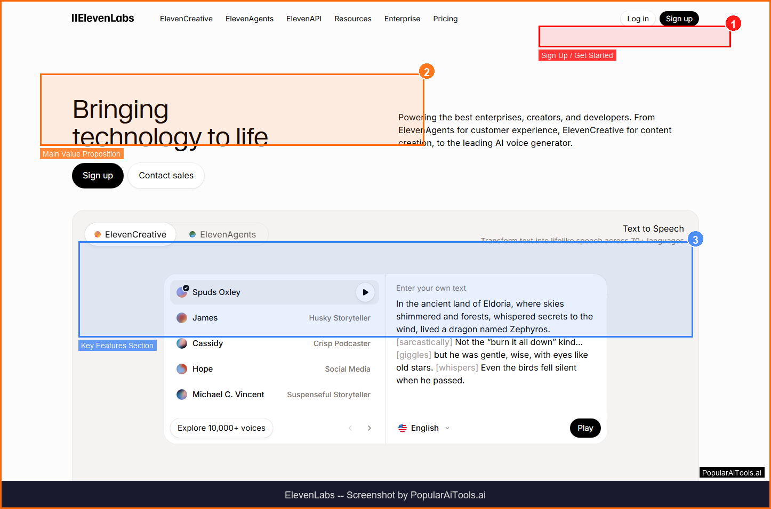
Task: Expand the ElevenCreative navigation menu
Action: tap(186, 19)
